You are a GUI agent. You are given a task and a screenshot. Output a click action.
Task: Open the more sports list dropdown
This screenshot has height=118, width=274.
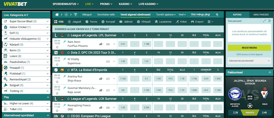pyautogui.click(x=210, y=22)
